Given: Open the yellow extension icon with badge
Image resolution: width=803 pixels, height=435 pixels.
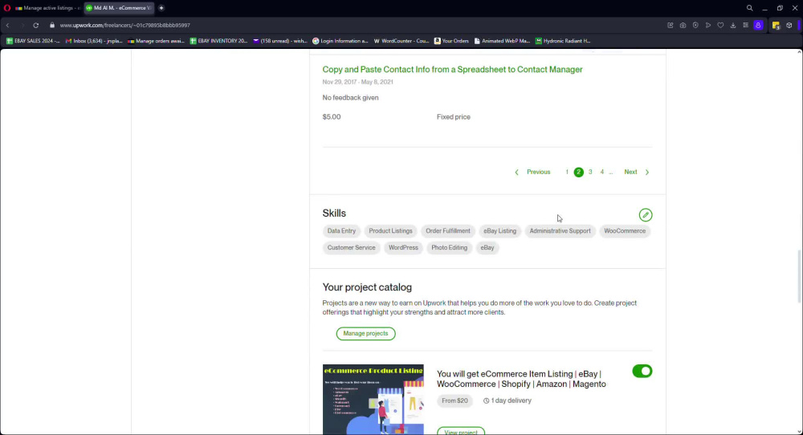Looking at the screenshot, I should (x=776, y=25).
